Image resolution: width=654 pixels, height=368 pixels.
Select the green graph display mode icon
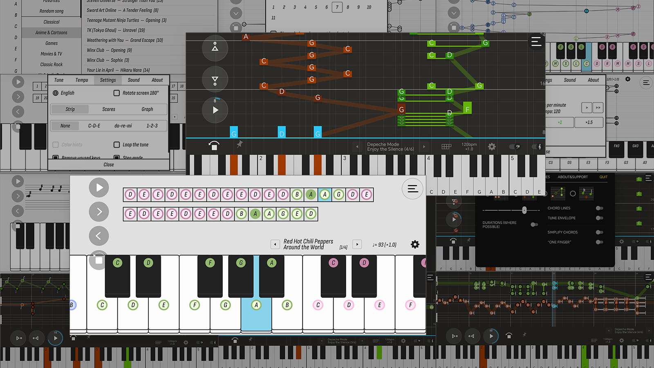559,193
